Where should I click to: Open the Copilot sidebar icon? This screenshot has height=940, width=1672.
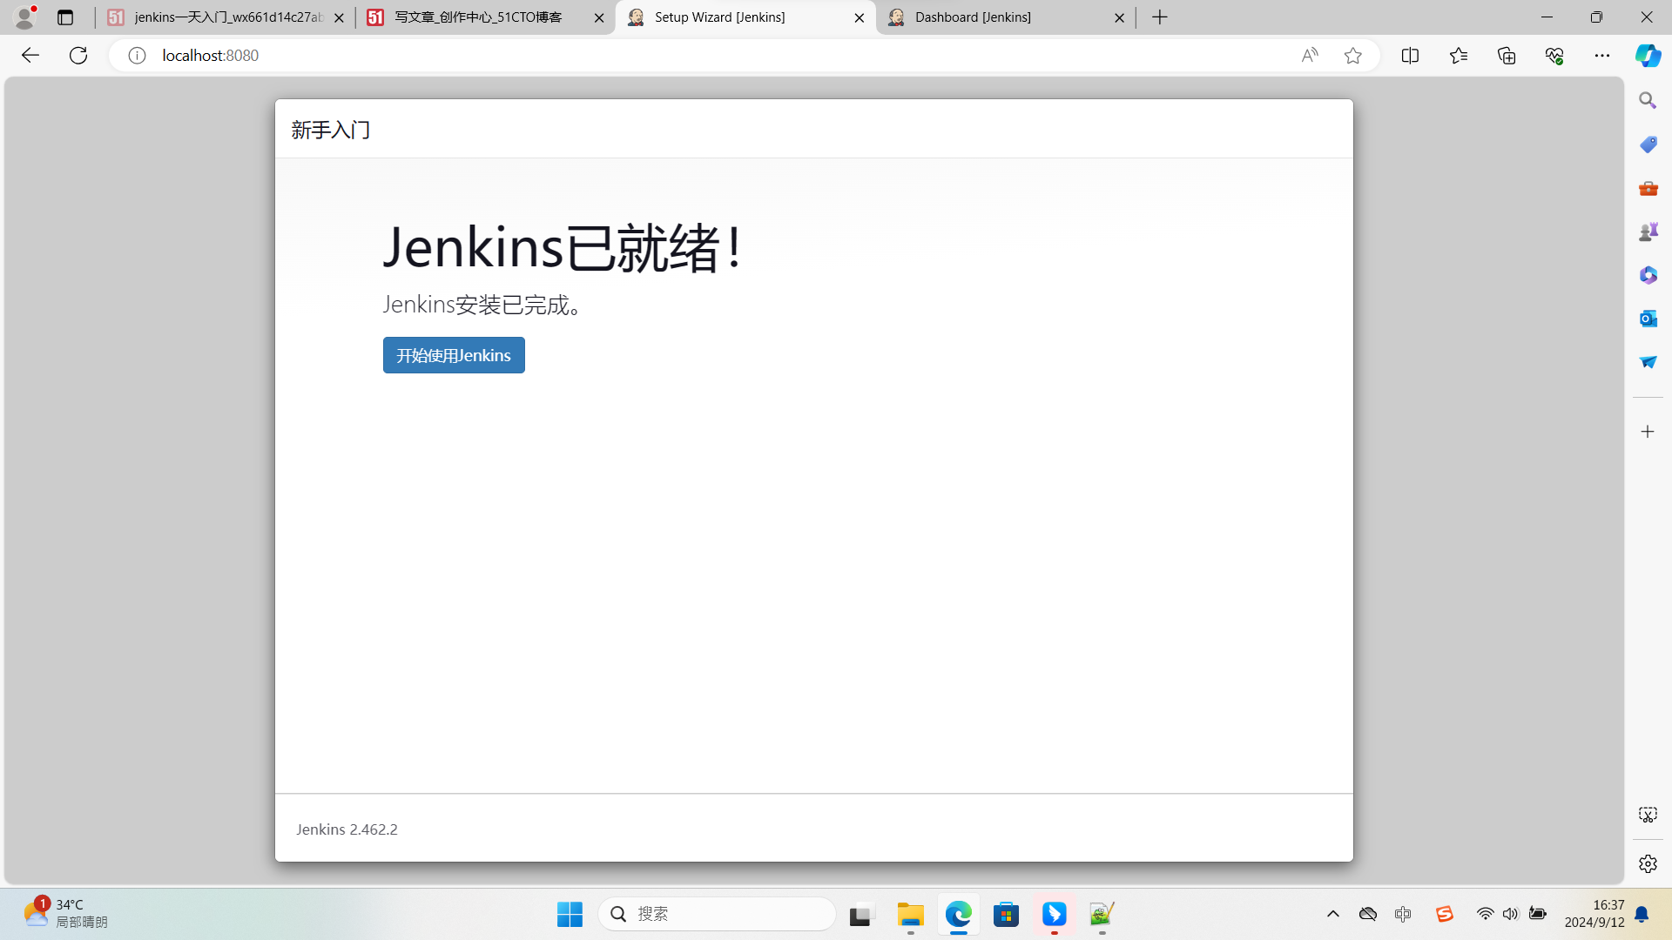click(1648, 56)
